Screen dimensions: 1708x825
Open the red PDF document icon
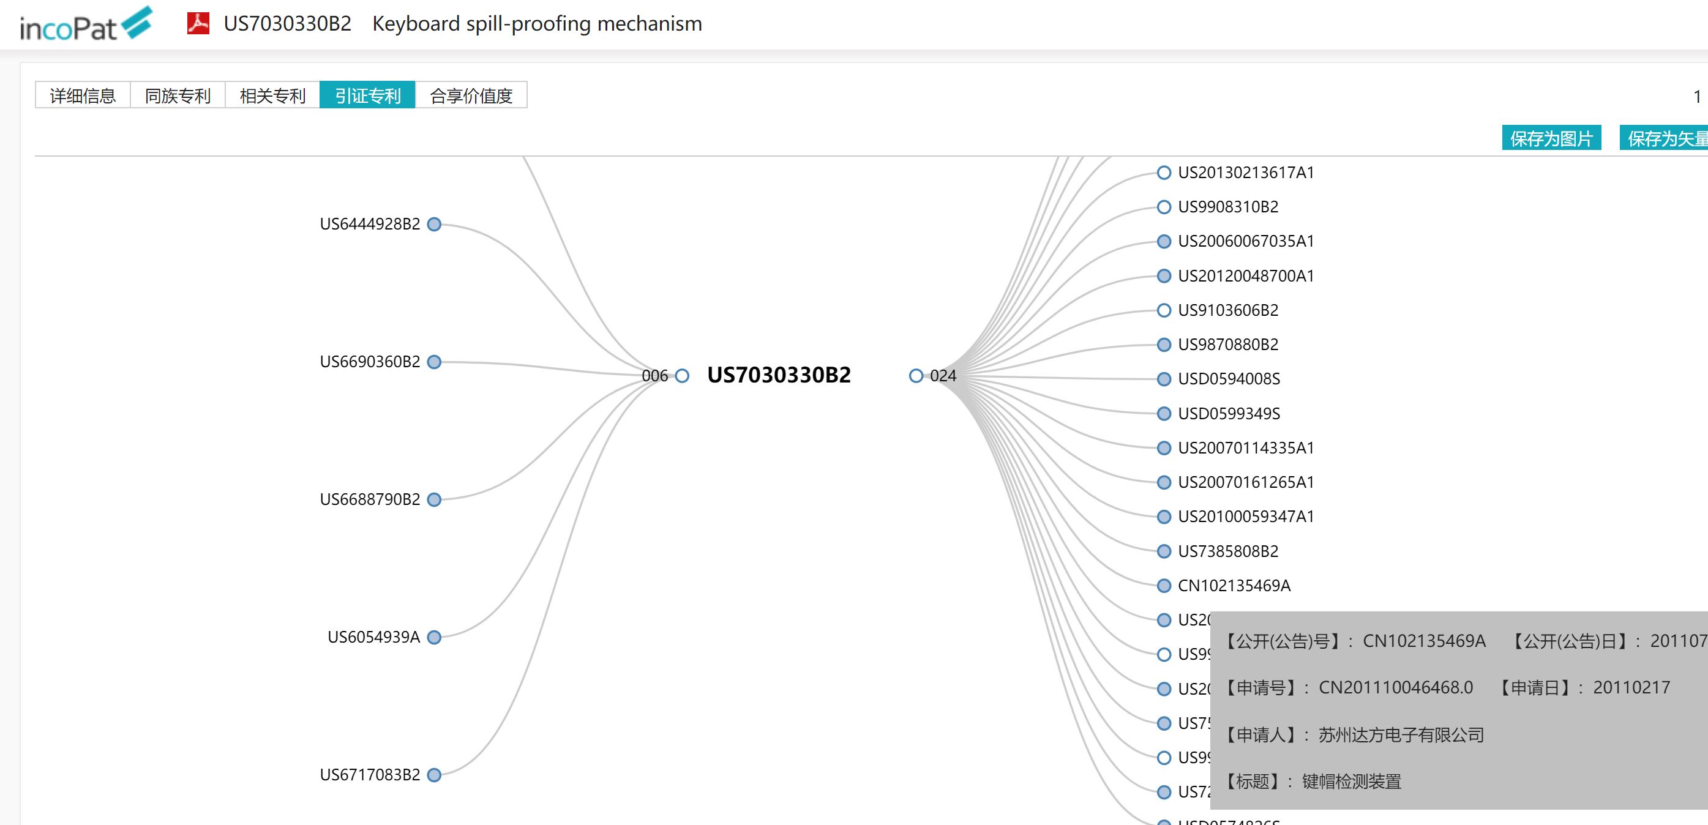click(198, 23)
